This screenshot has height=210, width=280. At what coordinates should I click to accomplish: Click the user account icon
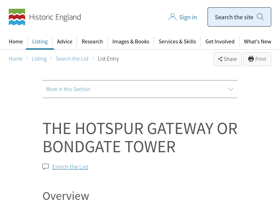[x=172, y=17]
